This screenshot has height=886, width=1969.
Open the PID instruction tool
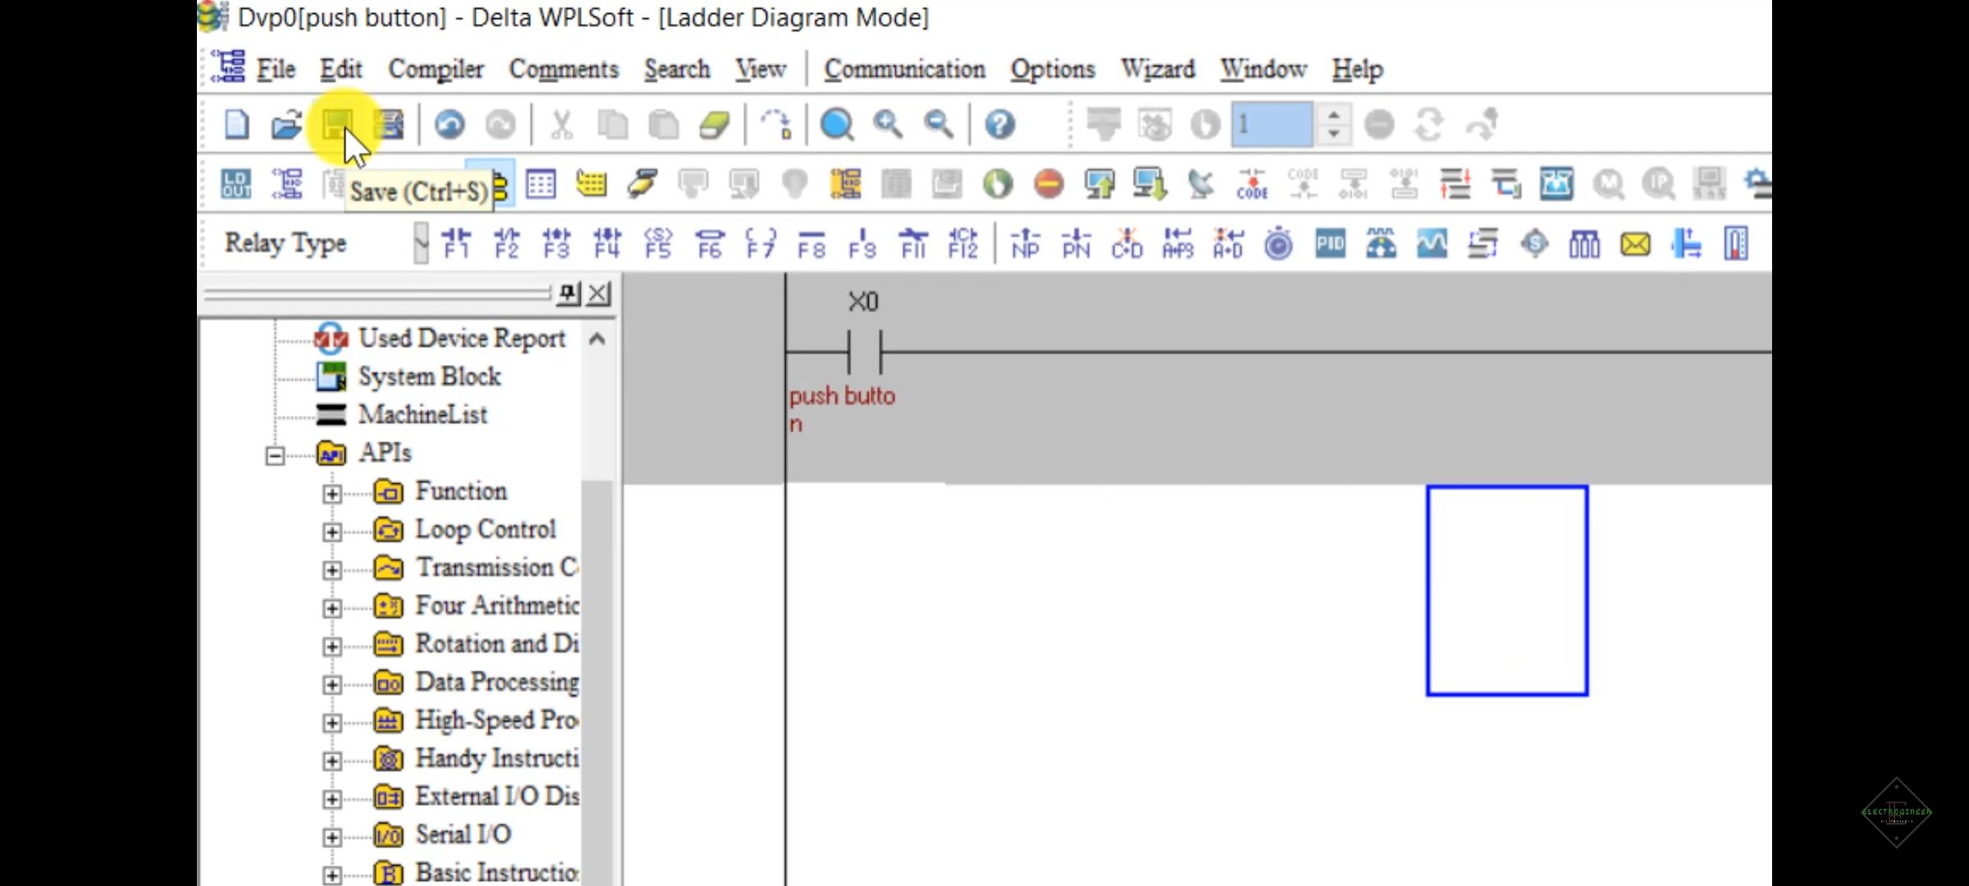click(x=1330, y=243)
